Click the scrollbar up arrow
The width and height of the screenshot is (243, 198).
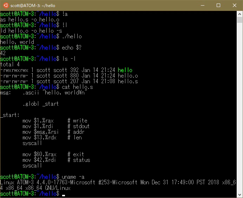[239, 14]
